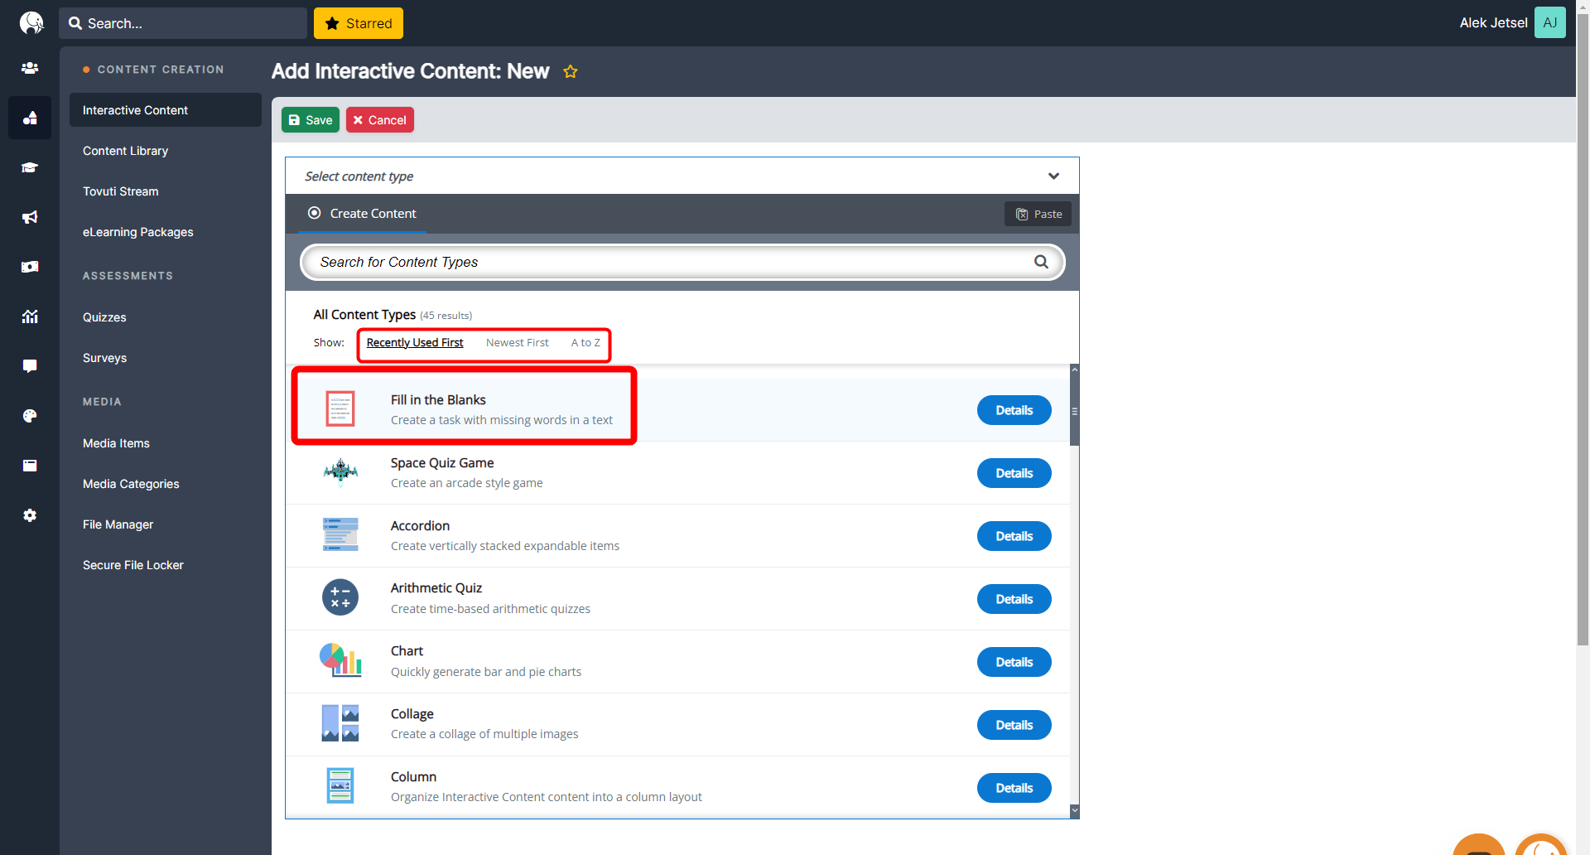Viewport: 1590px width, 855px height.
Task: Open the Alek Jetsel user avatar menu
Action: (1549, 23)
